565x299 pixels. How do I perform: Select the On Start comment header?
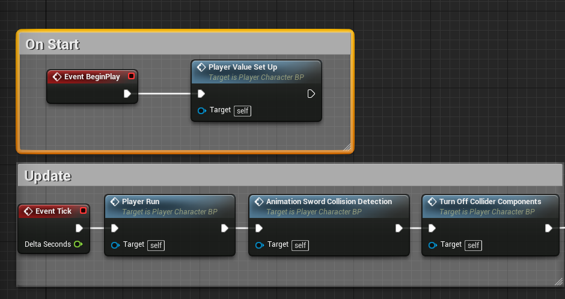tap(52, 44)
